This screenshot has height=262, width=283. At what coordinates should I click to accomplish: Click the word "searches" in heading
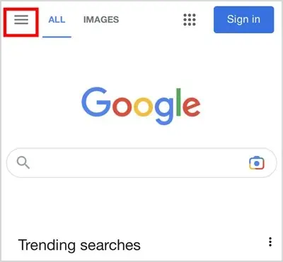(110, 245)
